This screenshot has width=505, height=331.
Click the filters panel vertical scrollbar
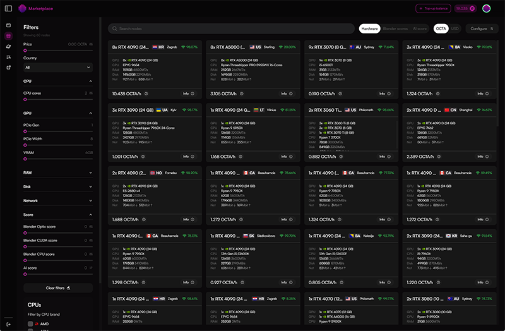[x=100, y=150]
